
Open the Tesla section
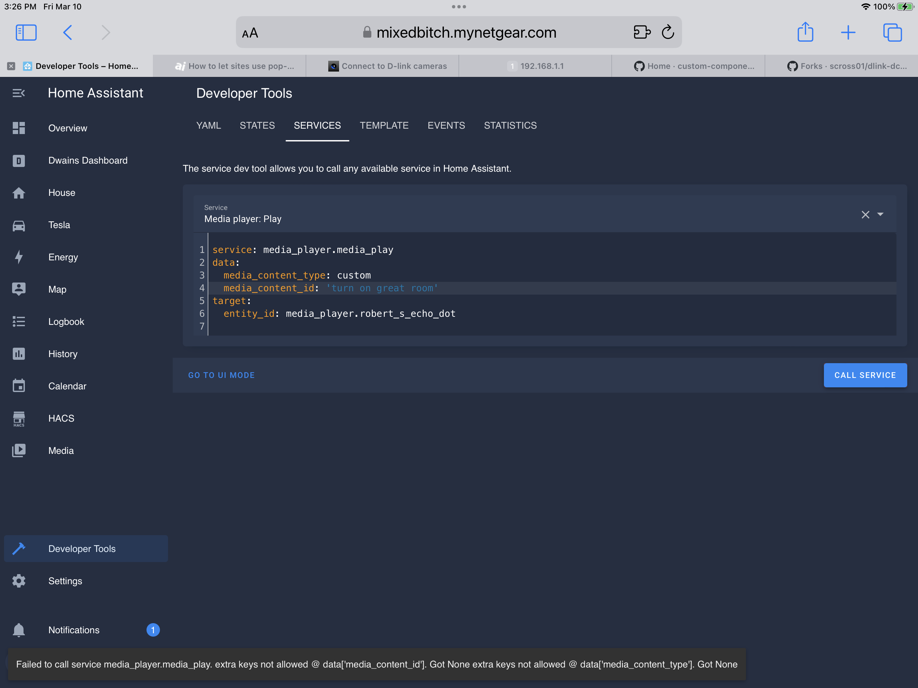point(19,225)
